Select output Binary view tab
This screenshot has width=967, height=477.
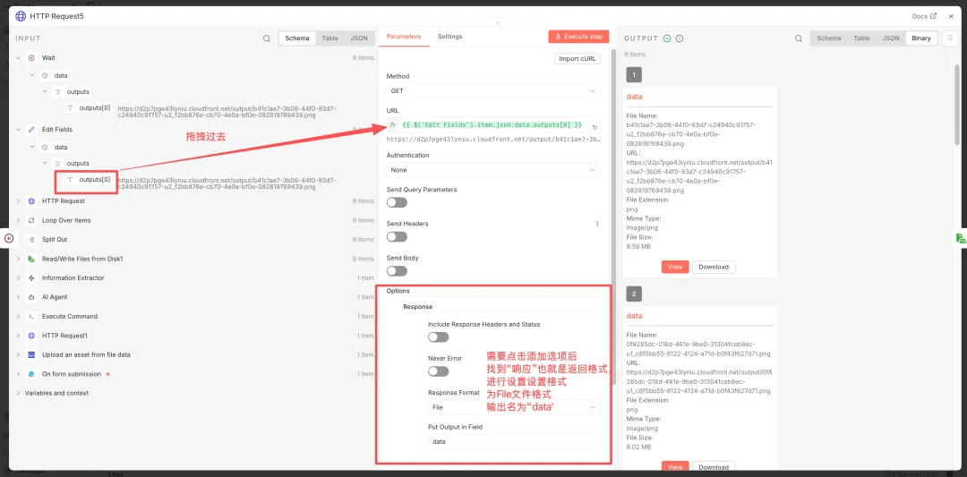[x=921, y=38]
